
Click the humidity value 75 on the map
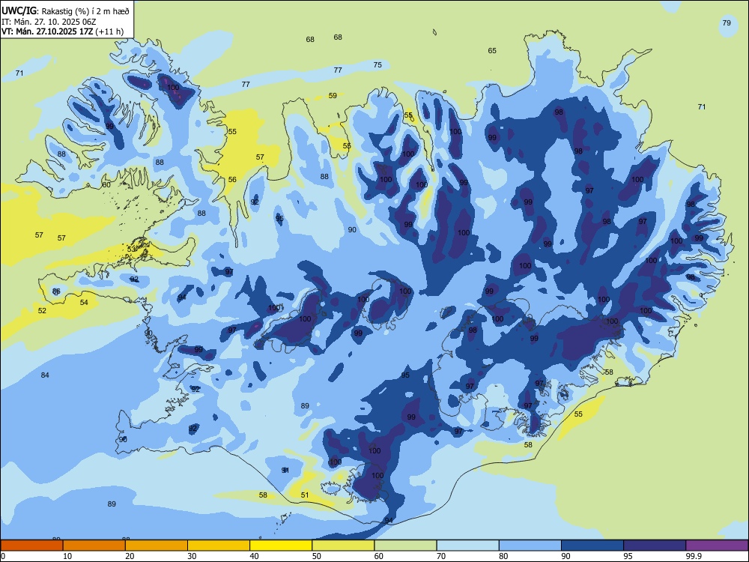pyautogui.click(x=377, y=64)
